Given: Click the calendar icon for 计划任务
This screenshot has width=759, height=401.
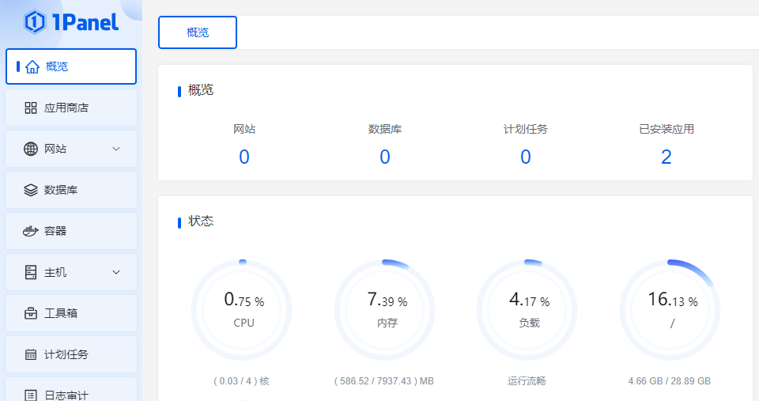Looking at the screenshot, I should pyautogui.click(x=31, y=354).
